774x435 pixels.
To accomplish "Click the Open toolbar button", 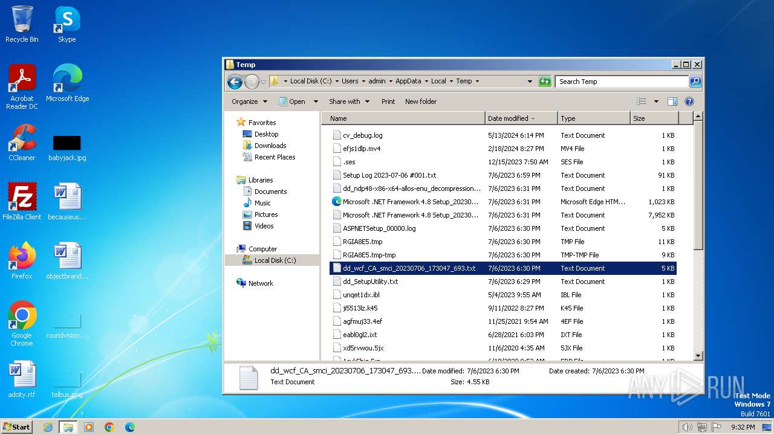I will pos(292,101).
